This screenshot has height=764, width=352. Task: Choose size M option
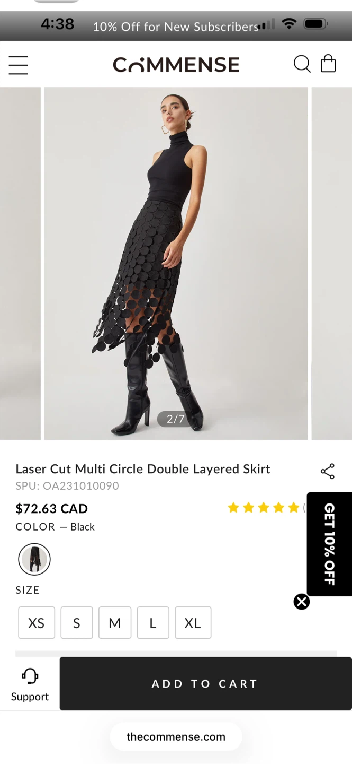click(115, 623)
